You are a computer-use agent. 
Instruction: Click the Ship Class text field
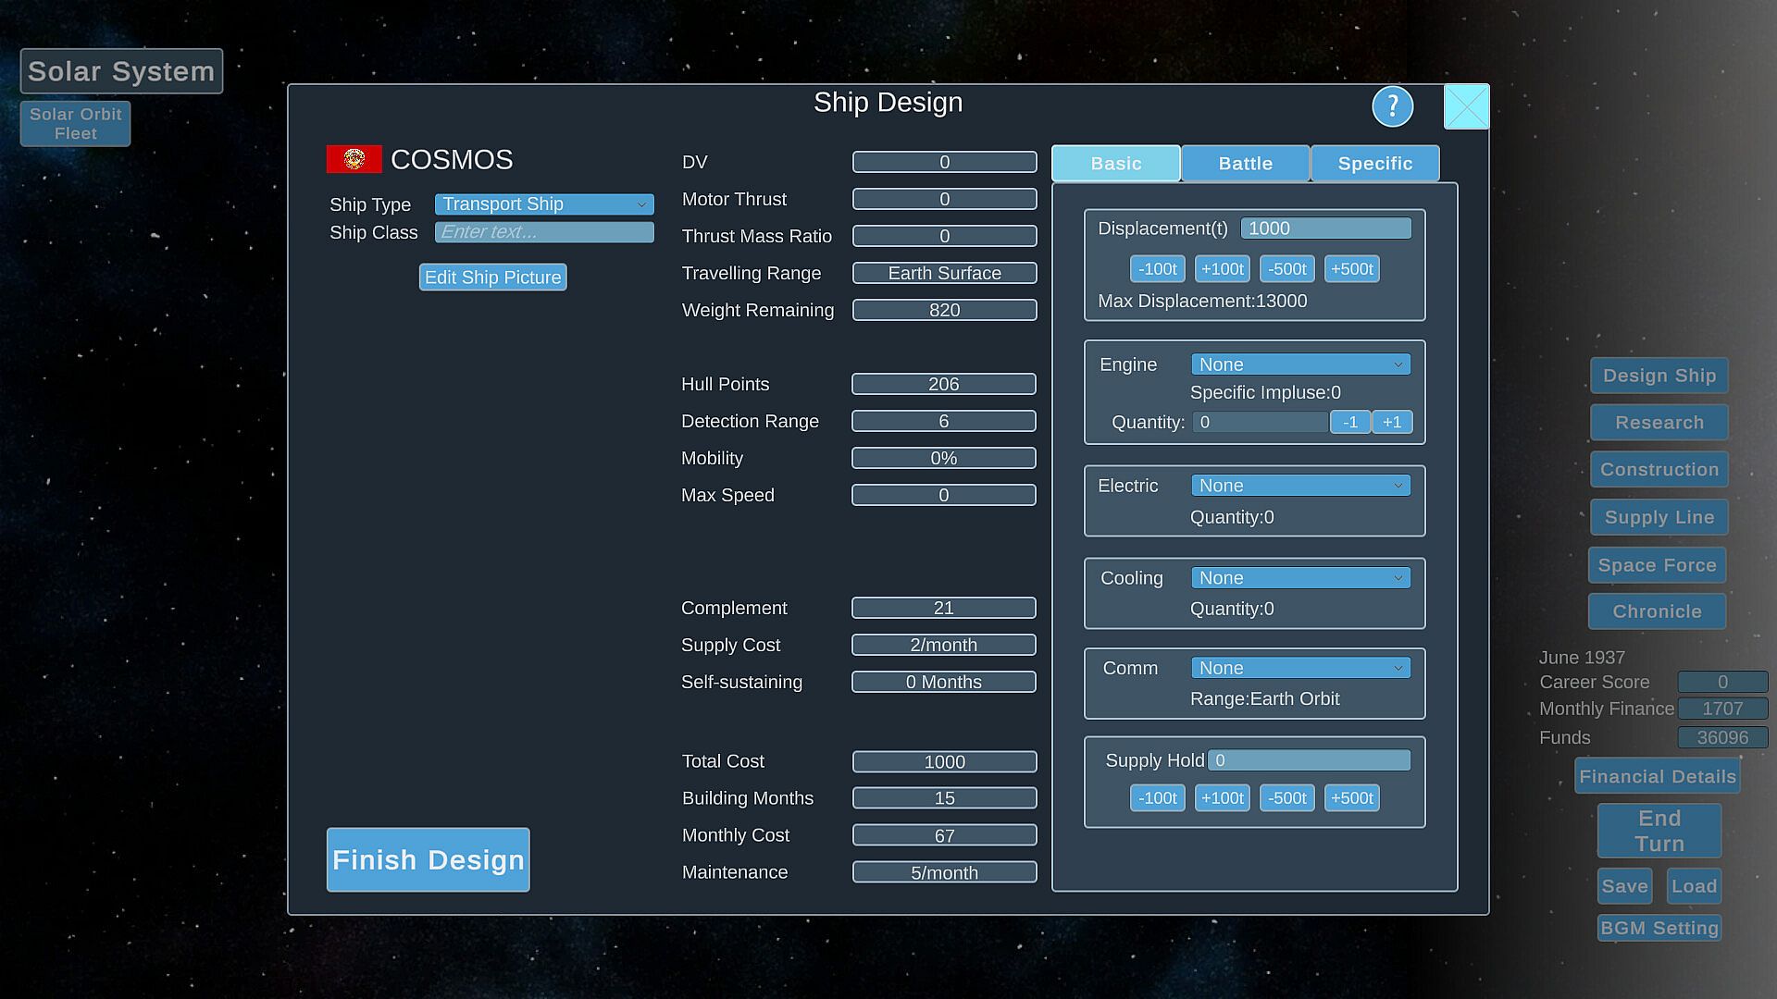tap(543, 232)
